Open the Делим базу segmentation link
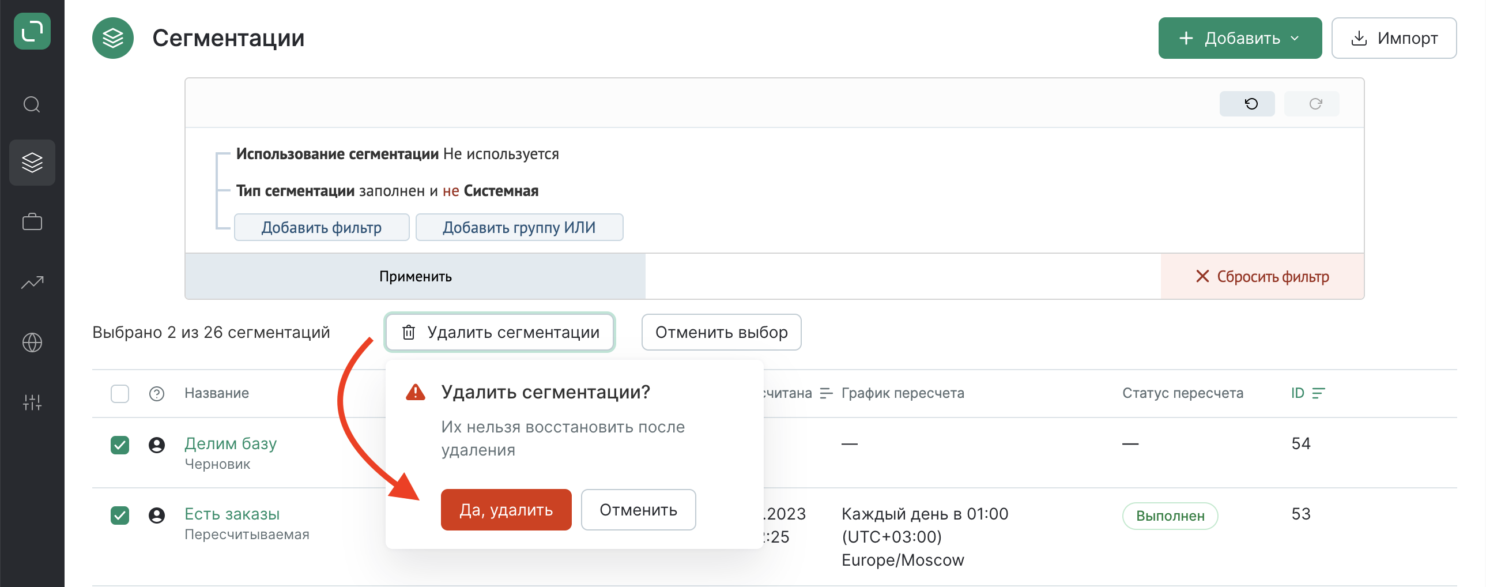 [x=231, y=443]
